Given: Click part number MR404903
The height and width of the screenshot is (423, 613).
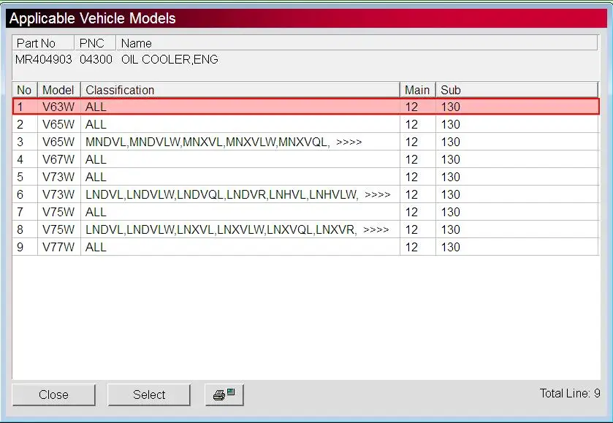Looking at the screenshot, I should click(43, 59).
